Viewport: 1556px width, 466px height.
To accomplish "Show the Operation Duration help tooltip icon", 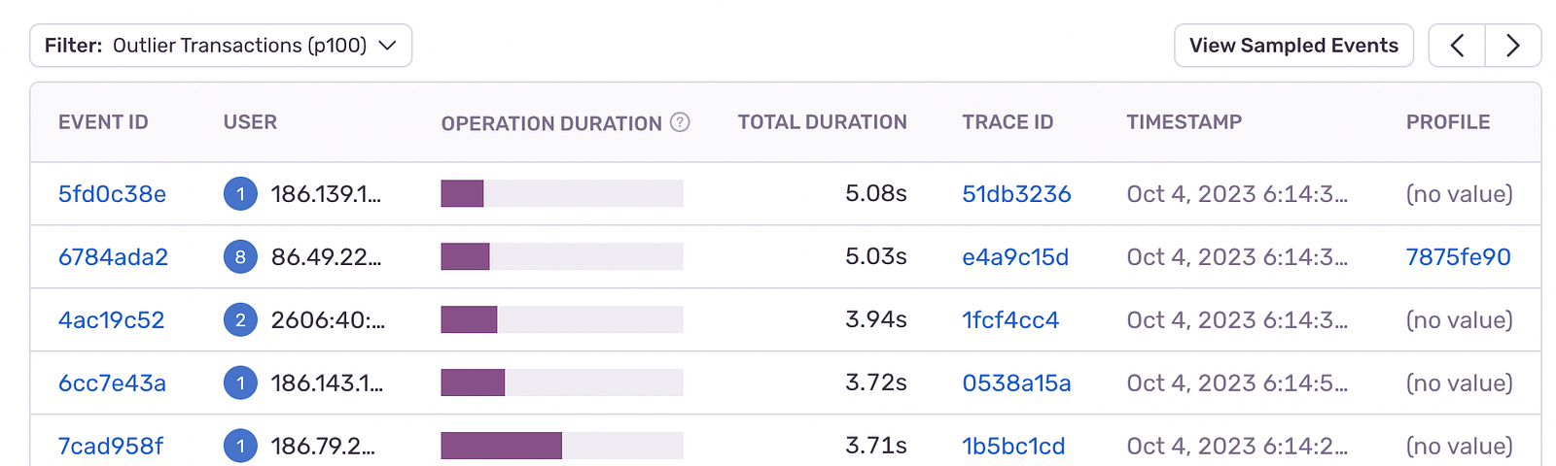I will pos(681,122).
